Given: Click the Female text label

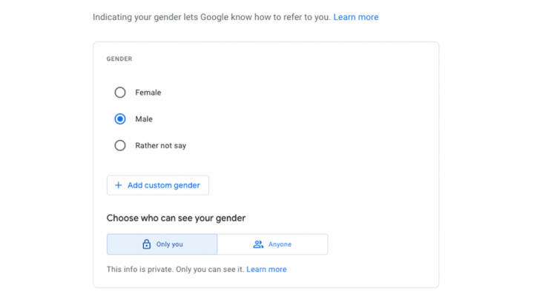Looking at the screenshot, I should pos(148,93).
